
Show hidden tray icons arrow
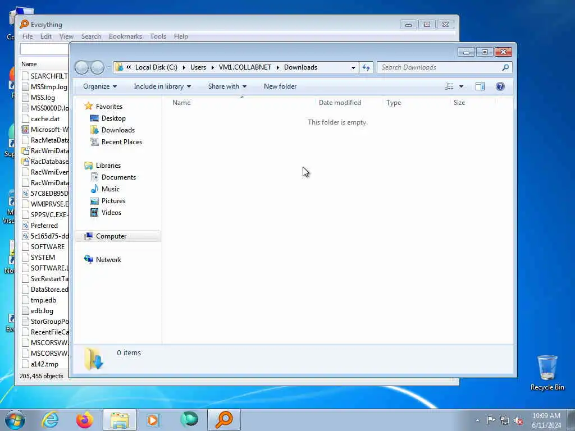click(x=477, y=421)
